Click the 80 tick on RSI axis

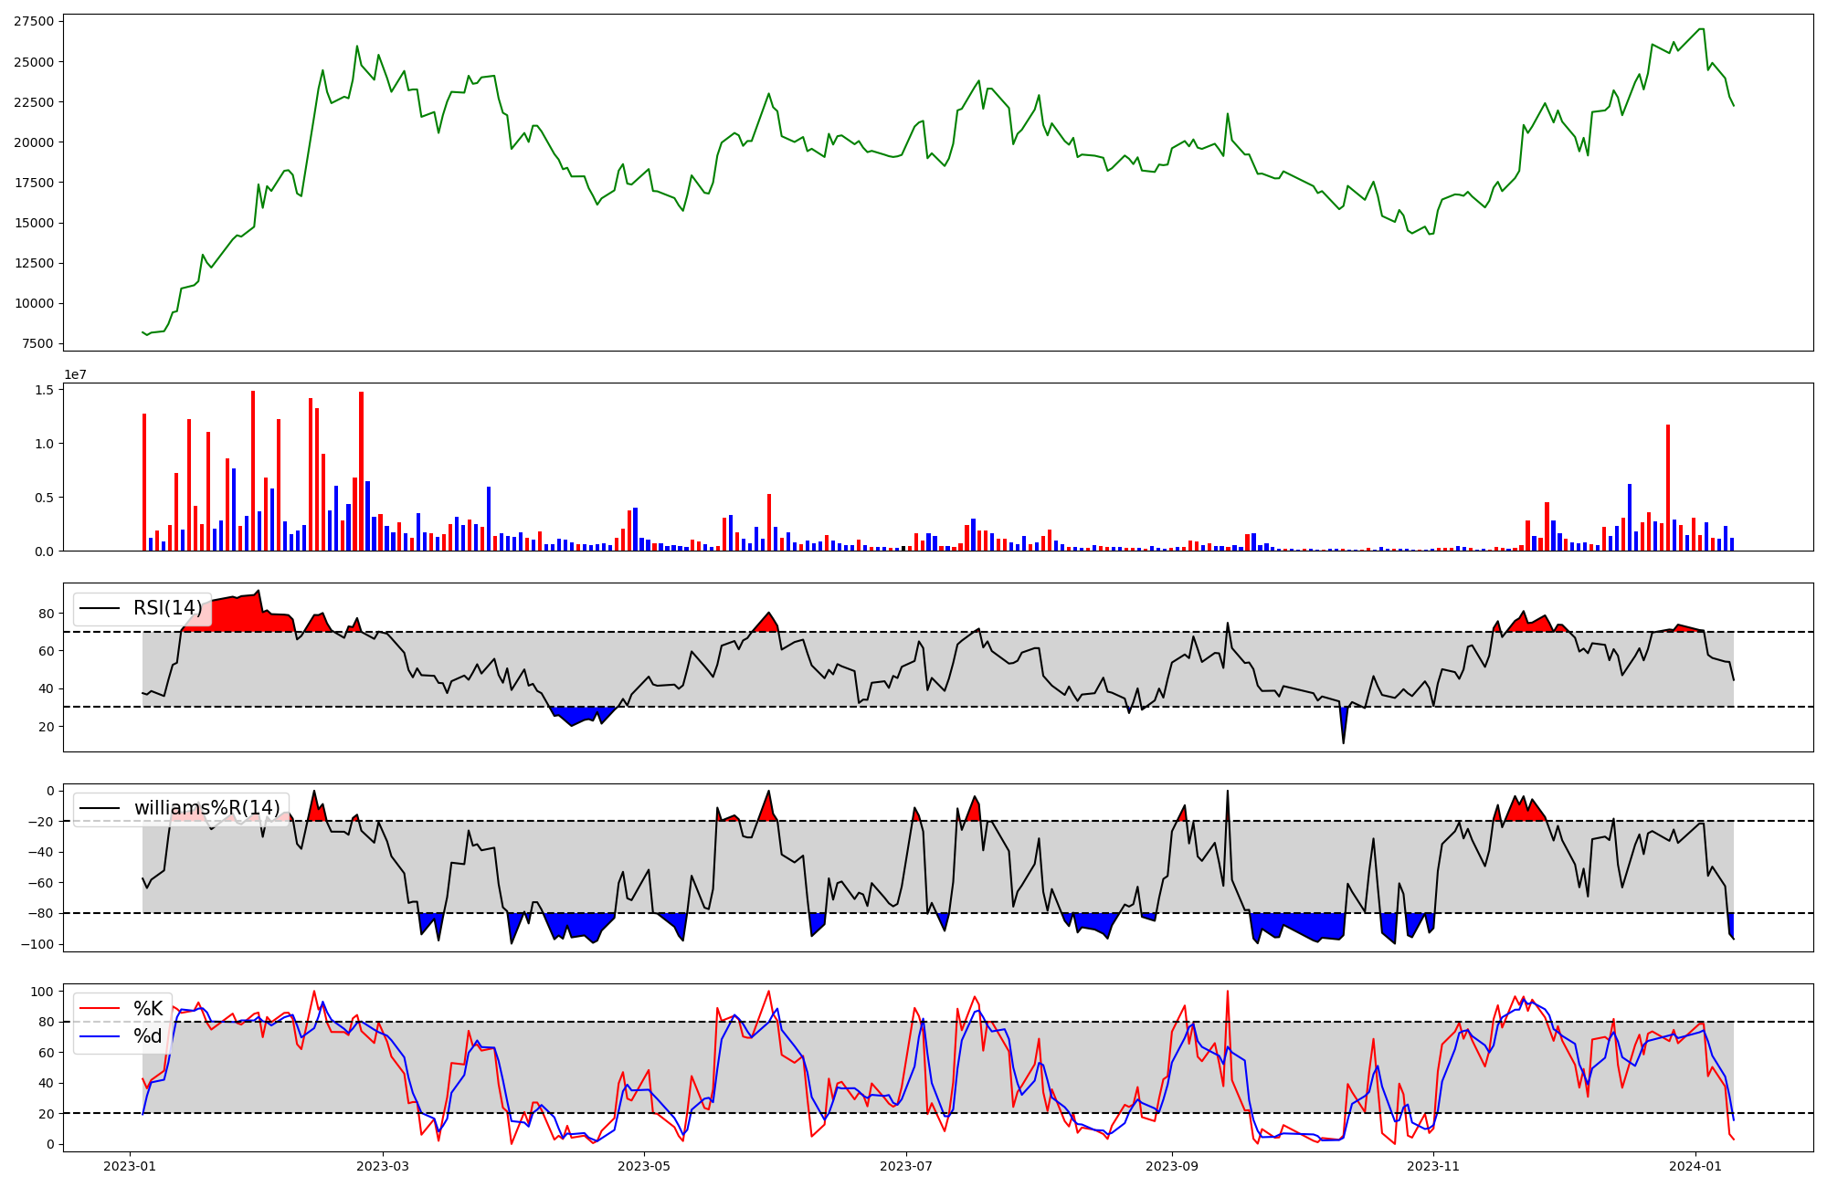(x=45, y=614)
